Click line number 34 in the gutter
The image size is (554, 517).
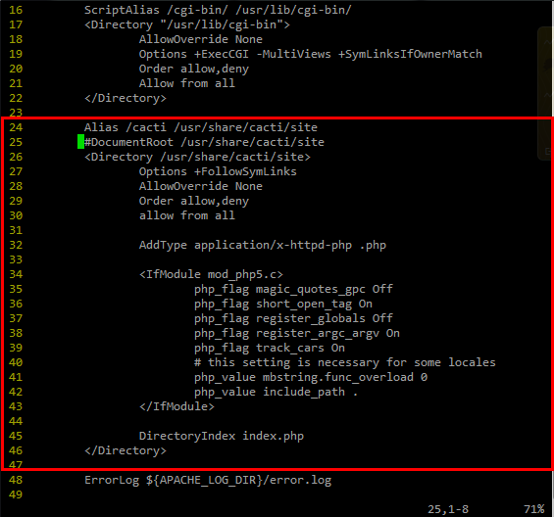[16, 274]
